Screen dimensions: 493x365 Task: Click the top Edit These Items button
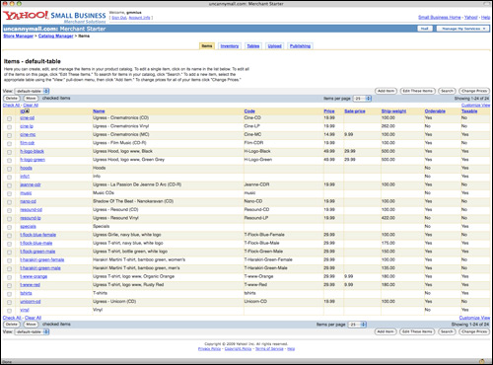click(x=418, y=91)
